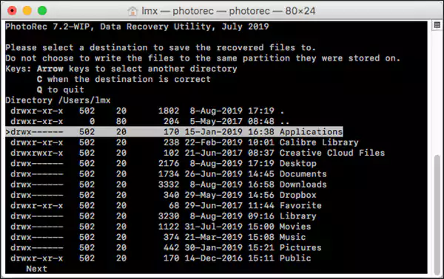Select the Favorite directory row
The width and height of the screenshot is (444, 279).
click(x=166, y=205)
